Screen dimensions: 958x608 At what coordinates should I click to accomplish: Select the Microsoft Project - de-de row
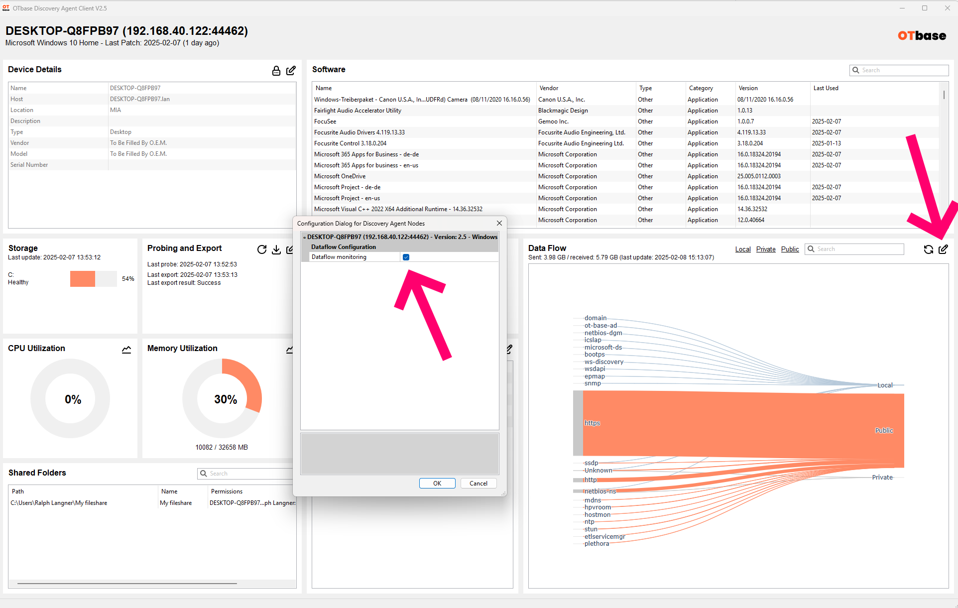pos(625,187)
